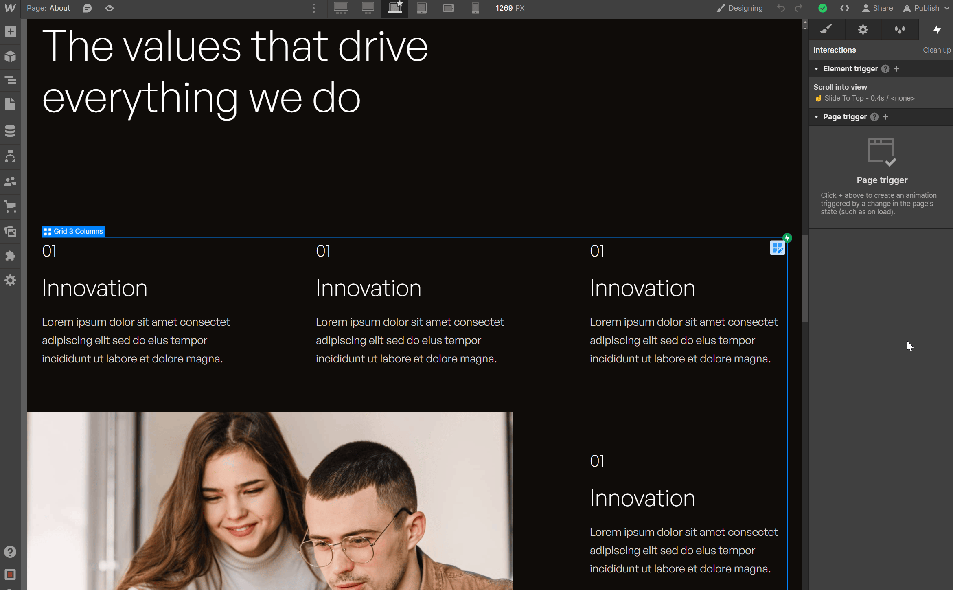Viewport: 953px width, 590px height.
Task: Switch to the element Settings gear tab
Action: (863, 29)
